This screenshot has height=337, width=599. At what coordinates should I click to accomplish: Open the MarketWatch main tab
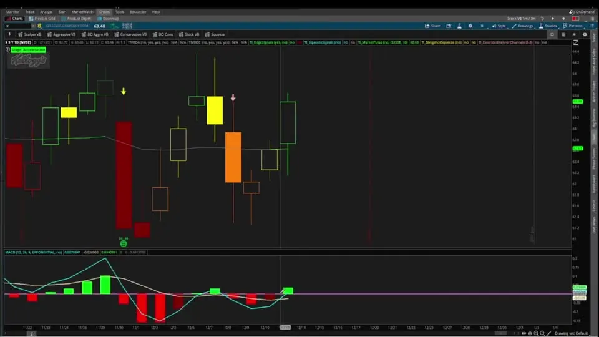(x=82, y=12)
